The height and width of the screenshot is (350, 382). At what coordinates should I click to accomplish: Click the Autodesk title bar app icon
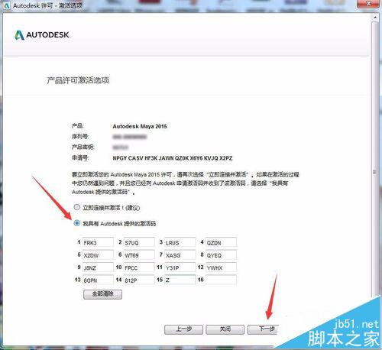(7, 5)
